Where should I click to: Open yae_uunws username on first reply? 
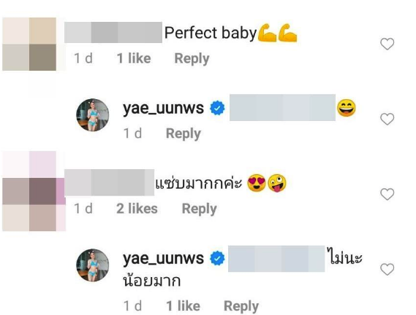pyautogui.click(x=163, y=109)
